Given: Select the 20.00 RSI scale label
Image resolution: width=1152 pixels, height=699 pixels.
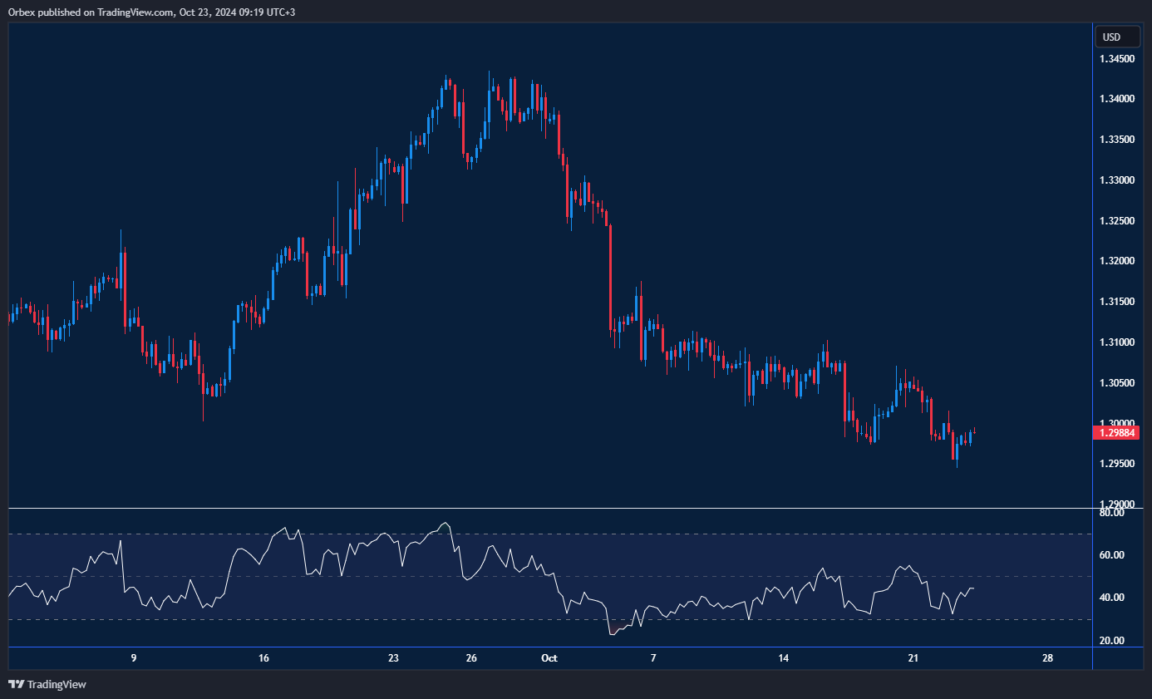Looking at the screenshot, I should 1112,641.
